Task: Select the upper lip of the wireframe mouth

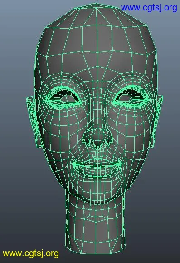Action: pos(98,162)
